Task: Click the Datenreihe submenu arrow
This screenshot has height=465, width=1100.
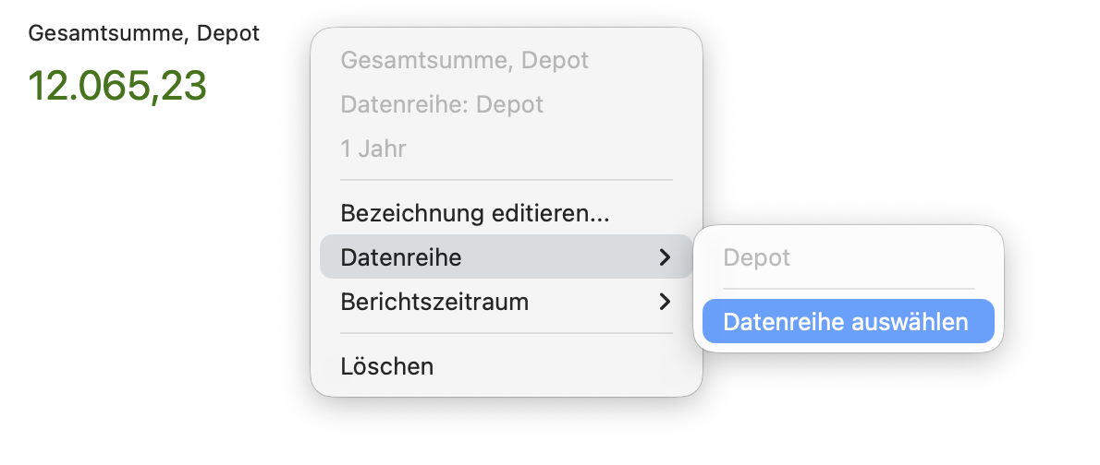Action: (665, 257)
